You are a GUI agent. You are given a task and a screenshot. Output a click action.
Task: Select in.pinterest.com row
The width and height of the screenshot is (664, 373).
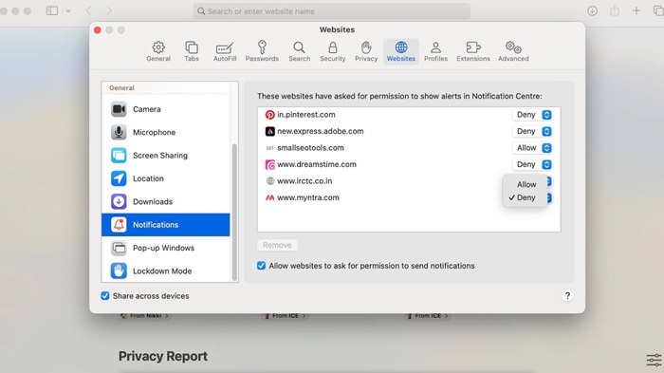click(409, 115)
